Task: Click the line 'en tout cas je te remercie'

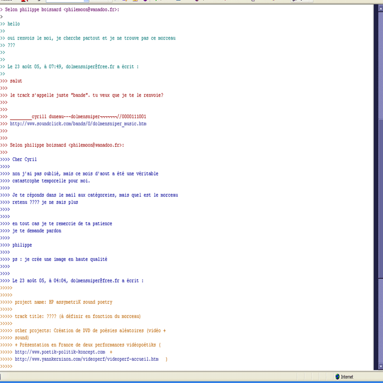Action: point(56,224)
